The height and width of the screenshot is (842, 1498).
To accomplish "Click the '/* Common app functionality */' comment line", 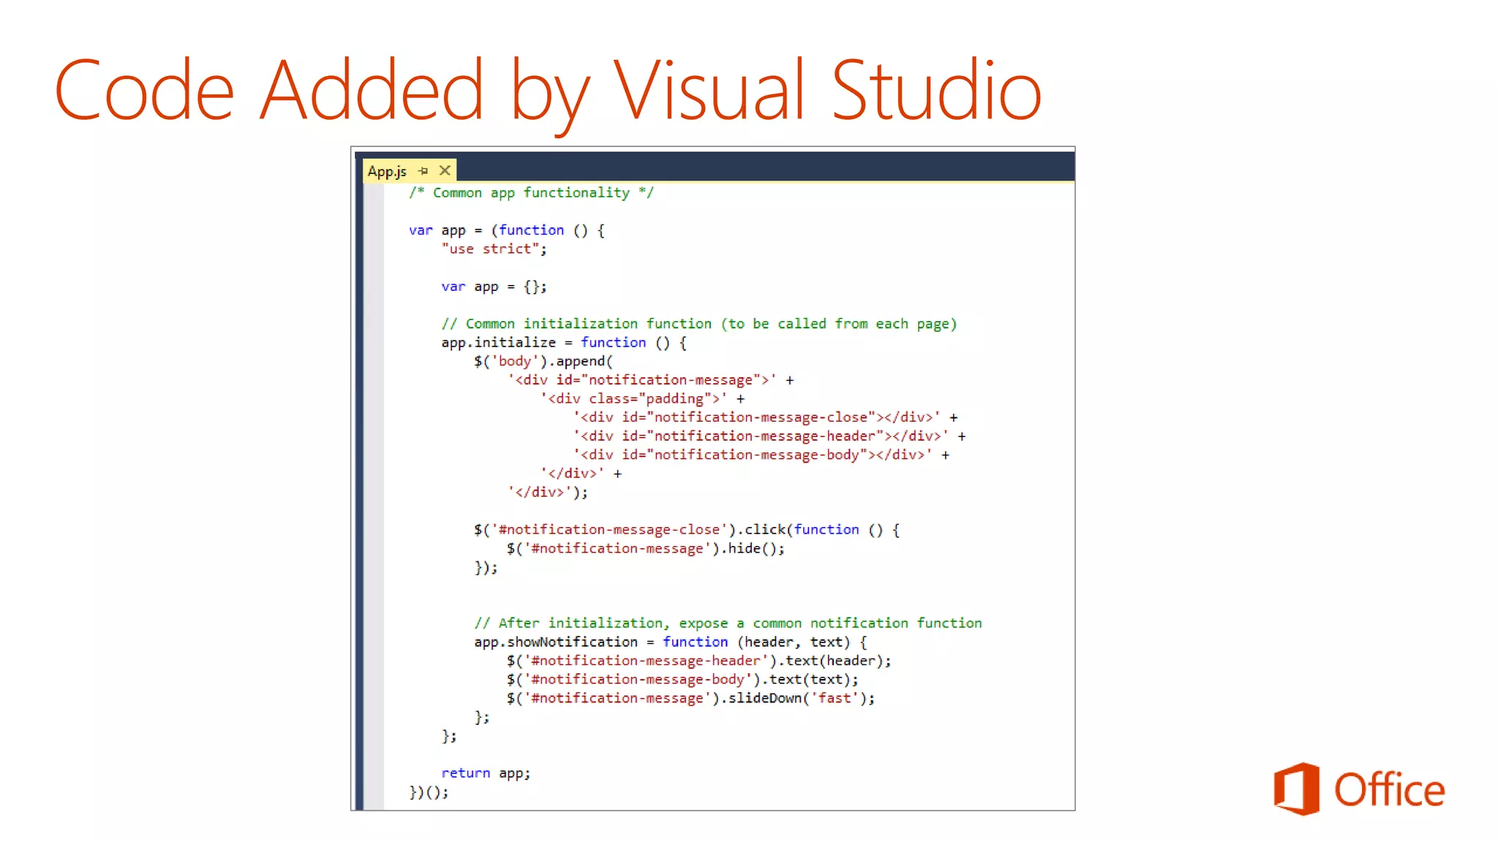I will coord(531,193).
